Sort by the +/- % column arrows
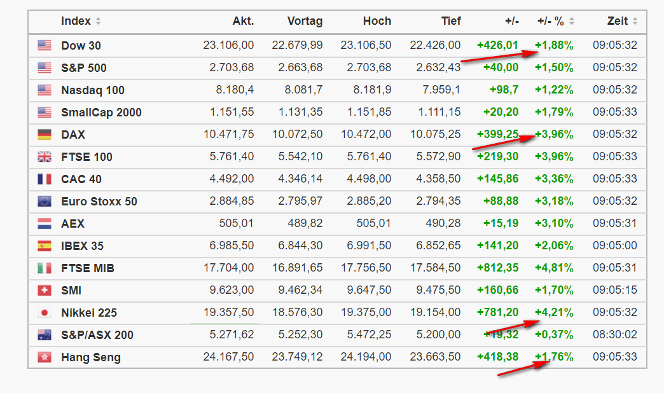Screen dimensions: 664x393 (x=572, y=21)
